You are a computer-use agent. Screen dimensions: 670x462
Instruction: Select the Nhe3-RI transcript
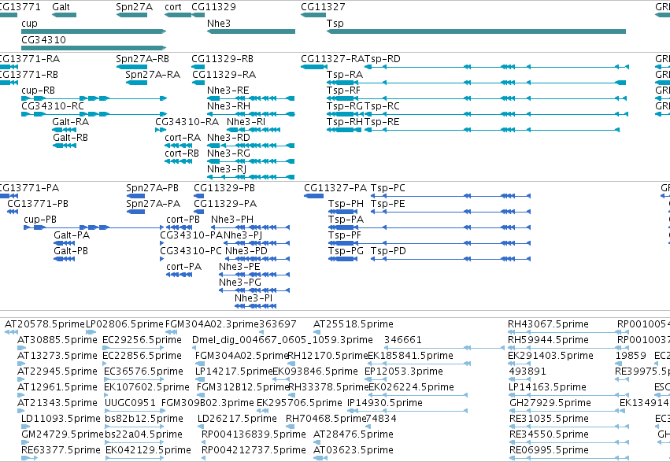[x=254, y=130]
